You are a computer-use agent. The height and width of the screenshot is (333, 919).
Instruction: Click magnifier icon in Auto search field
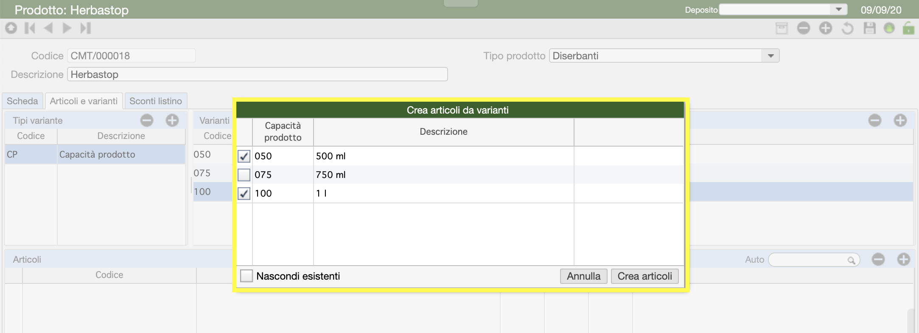coord(851,260)
